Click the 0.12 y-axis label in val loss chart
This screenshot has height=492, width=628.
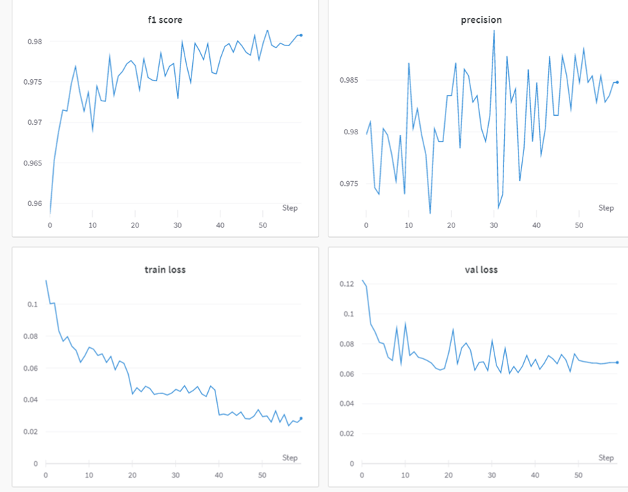coord(347,284)
